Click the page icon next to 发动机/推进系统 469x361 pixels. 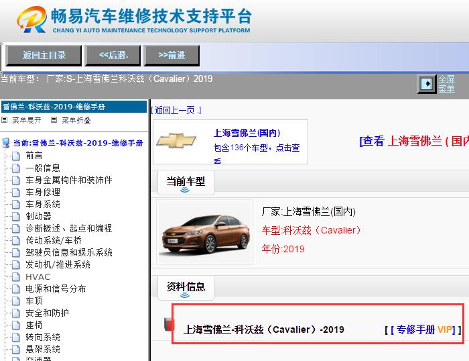(16, 265)
